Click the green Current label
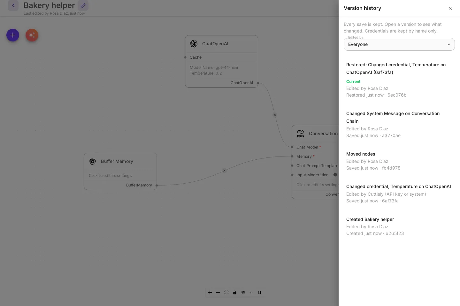 pos(353,82)
